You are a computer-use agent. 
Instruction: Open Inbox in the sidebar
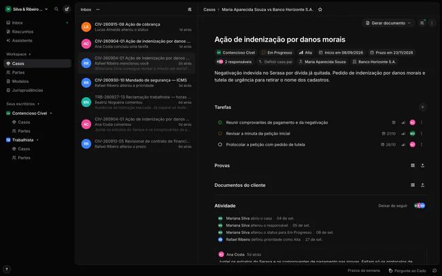pos(37,22)
